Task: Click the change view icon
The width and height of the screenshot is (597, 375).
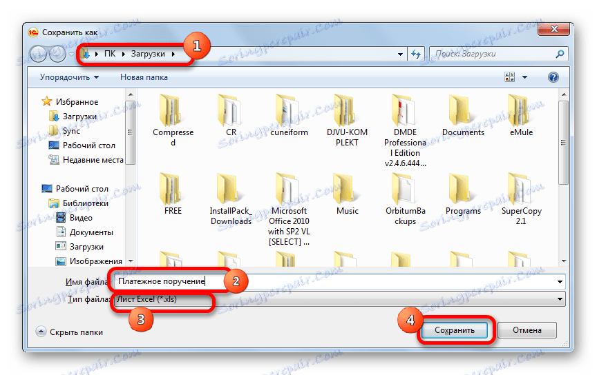Action: pyautogui.click(x=509, y=77)
